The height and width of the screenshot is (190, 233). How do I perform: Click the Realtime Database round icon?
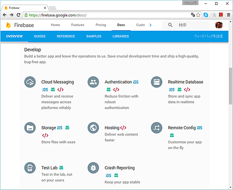(156, 82)
